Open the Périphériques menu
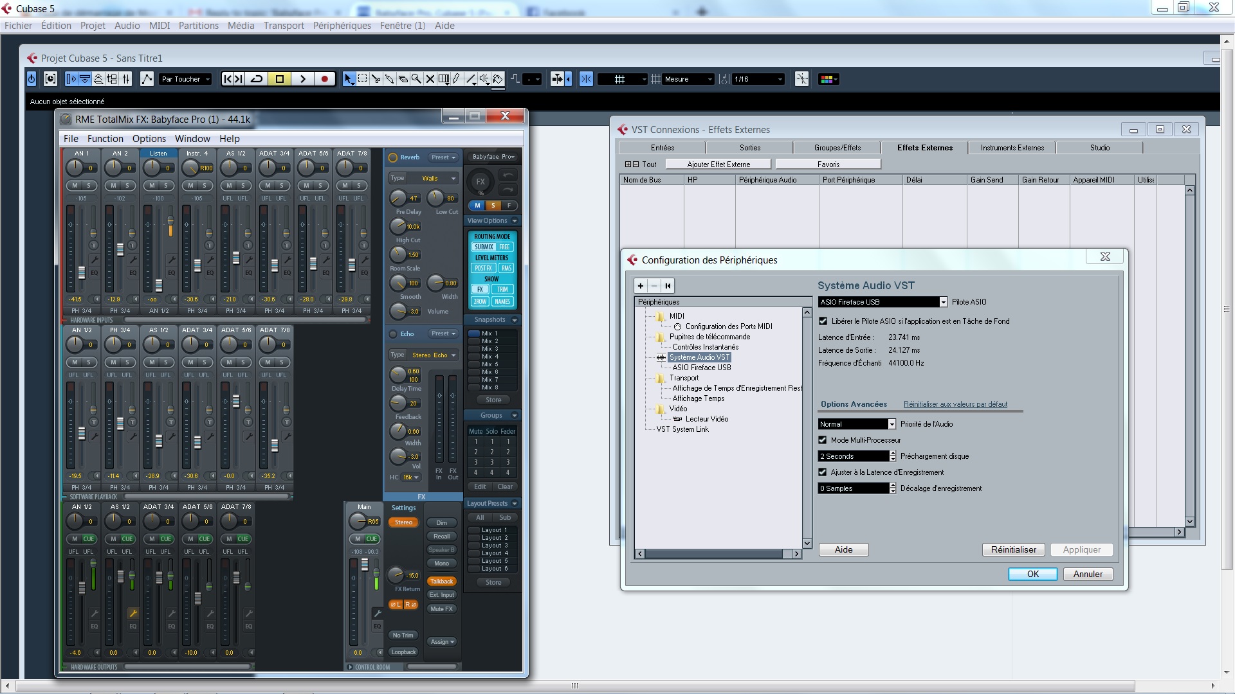The height and width of the screenshot is (694, 1235). [x=342, y=26]
